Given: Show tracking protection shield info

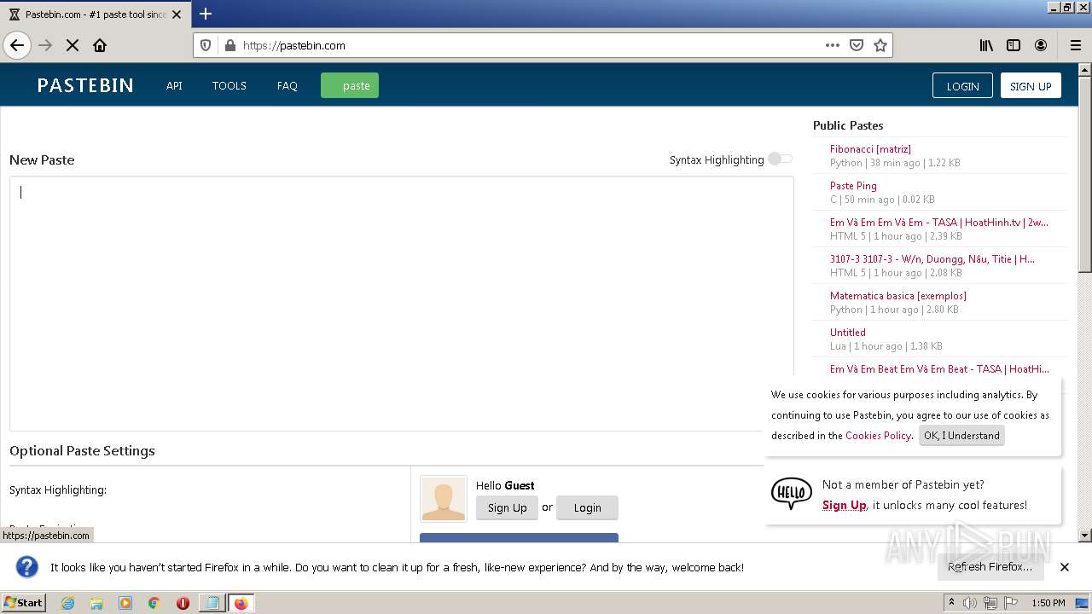Looking at the screenshot, I should (206, 45).
